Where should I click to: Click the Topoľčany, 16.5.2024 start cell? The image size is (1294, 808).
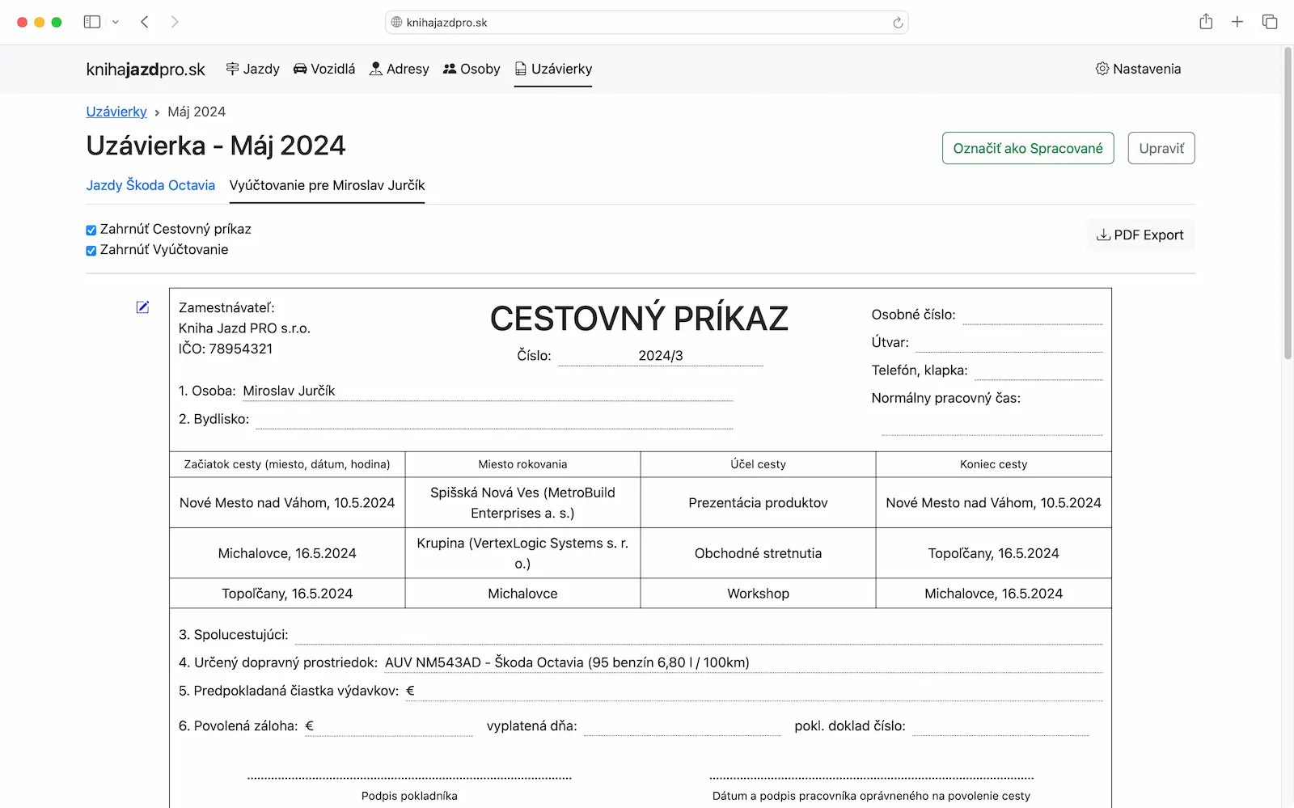(287, 594)
